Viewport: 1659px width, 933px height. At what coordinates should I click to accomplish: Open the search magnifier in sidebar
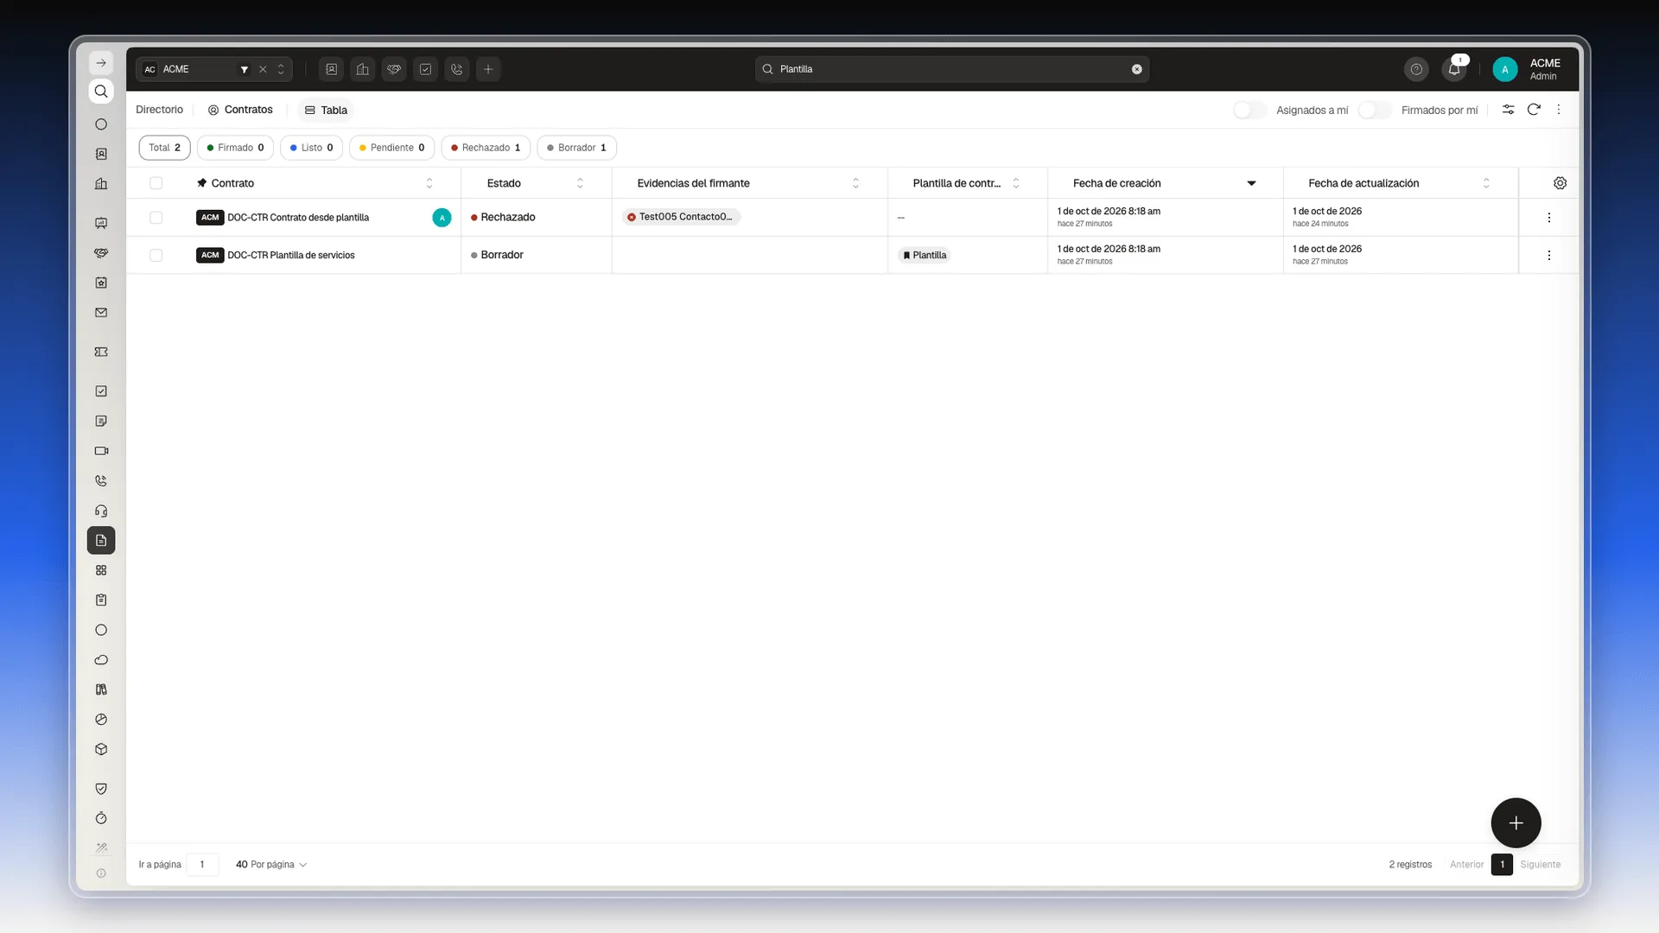pos(101,92)
